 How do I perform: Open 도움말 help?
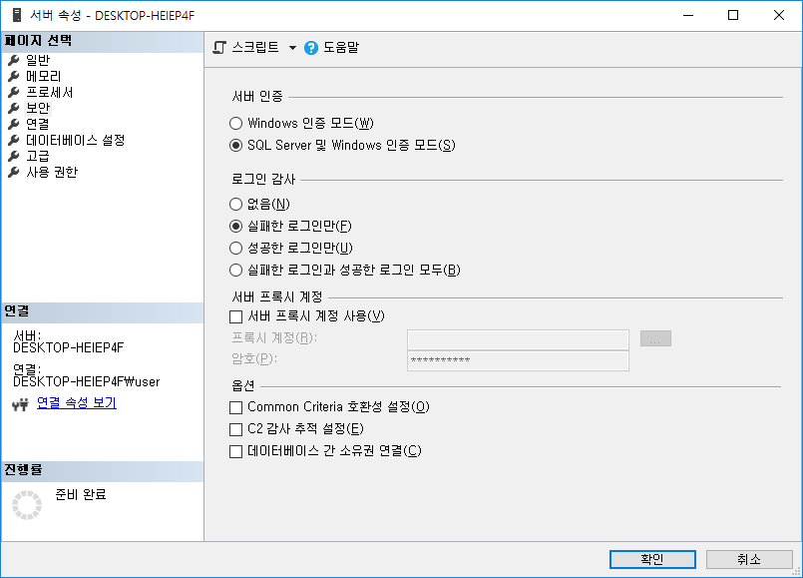[x=341, y=48]
